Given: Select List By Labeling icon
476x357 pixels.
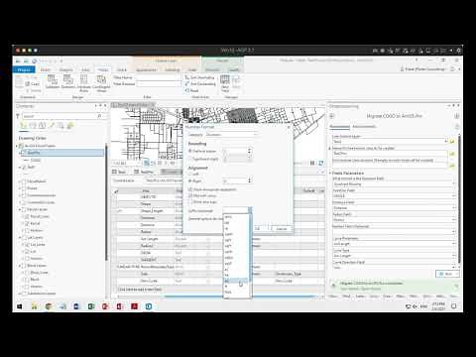Looking at the screenshot, I should 70,125.
